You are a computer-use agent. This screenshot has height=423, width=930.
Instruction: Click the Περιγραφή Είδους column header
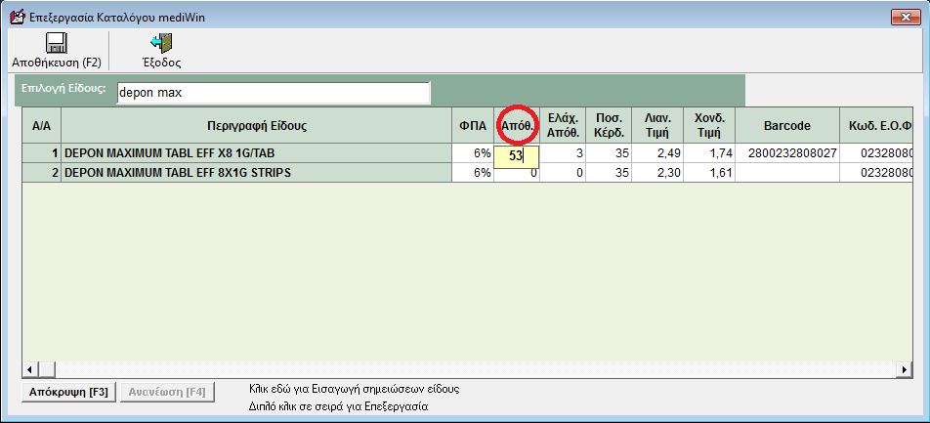pyautogui.click(x=256, y=126)
